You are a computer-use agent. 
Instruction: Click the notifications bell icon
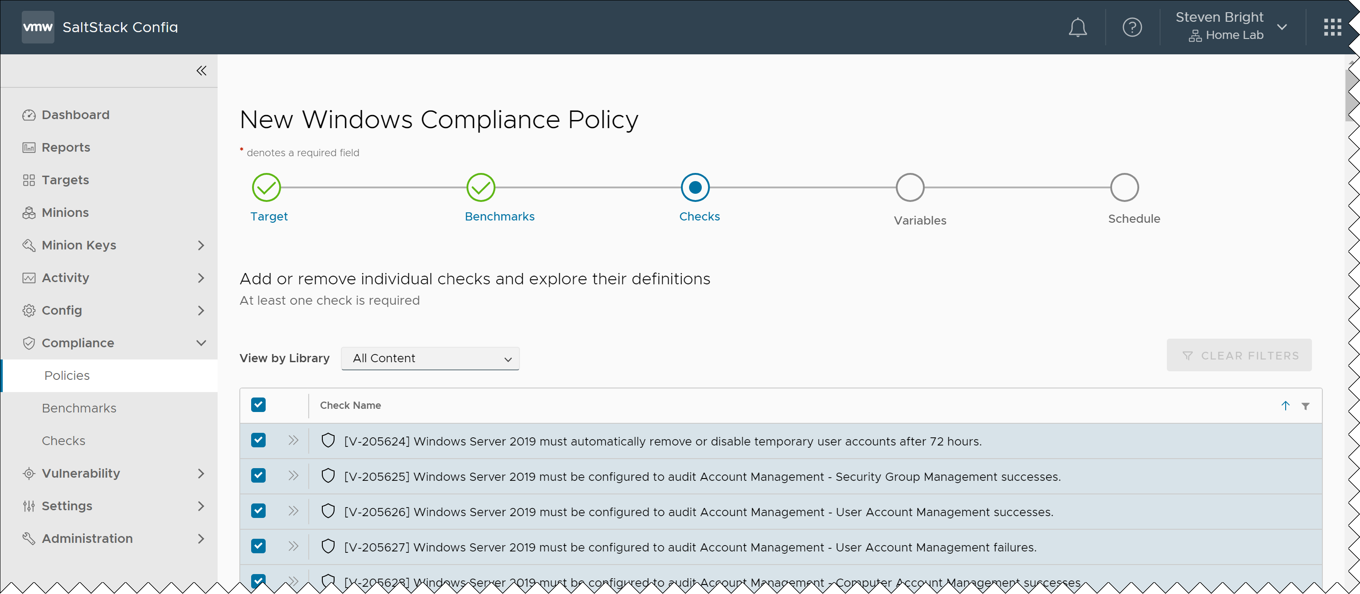pos(1077,28)
